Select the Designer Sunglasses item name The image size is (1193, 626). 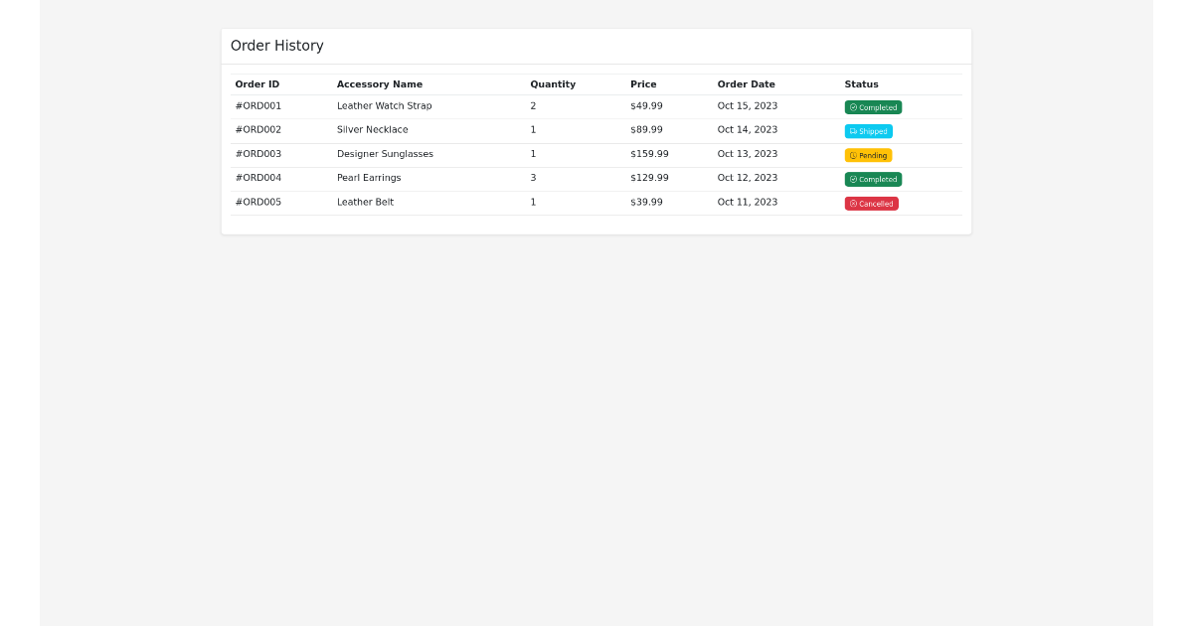coord(385,154)
